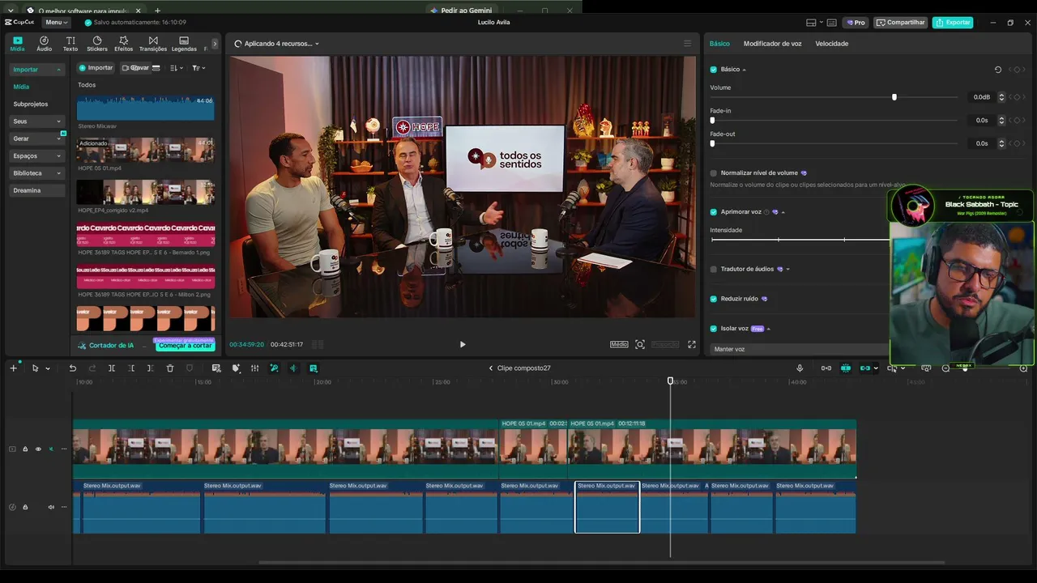1037x583 pixels.
Task: Enable the Tradutor de áudios checkbox
Action: (x=714, y=269)
